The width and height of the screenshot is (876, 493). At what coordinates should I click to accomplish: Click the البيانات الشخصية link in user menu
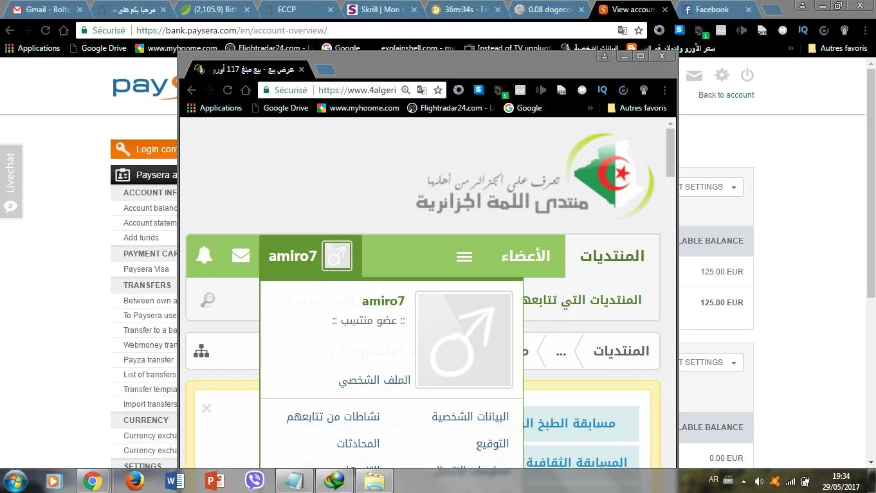[470, 417]
